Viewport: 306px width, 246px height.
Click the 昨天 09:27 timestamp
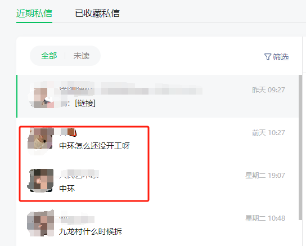tap(268, 90)
